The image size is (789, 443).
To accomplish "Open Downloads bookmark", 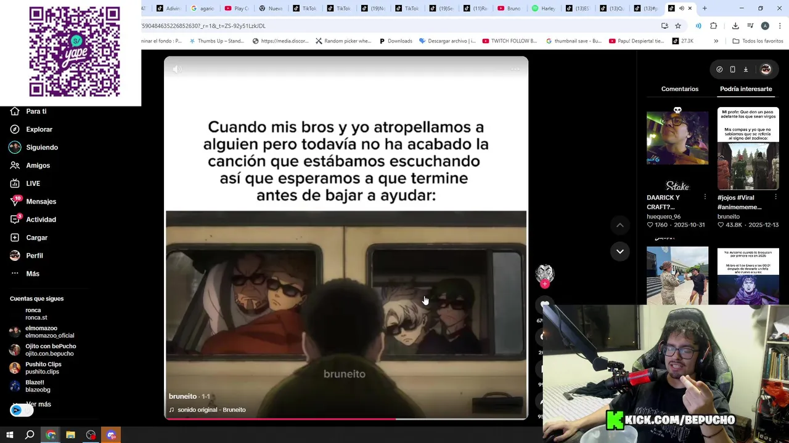I will click(395, 41).
